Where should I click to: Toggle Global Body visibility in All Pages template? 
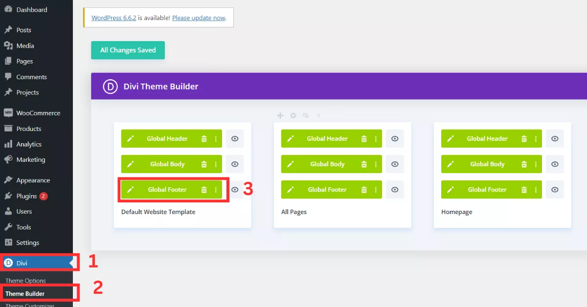point(395,164)
